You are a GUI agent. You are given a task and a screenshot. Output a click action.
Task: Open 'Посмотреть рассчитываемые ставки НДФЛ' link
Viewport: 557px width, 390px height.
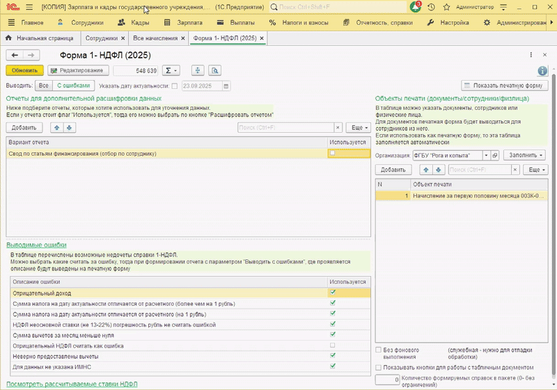72,384
